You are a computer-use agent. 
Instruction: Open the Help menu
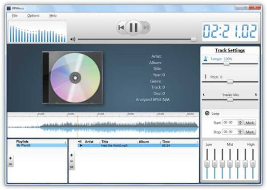point(53,16)
